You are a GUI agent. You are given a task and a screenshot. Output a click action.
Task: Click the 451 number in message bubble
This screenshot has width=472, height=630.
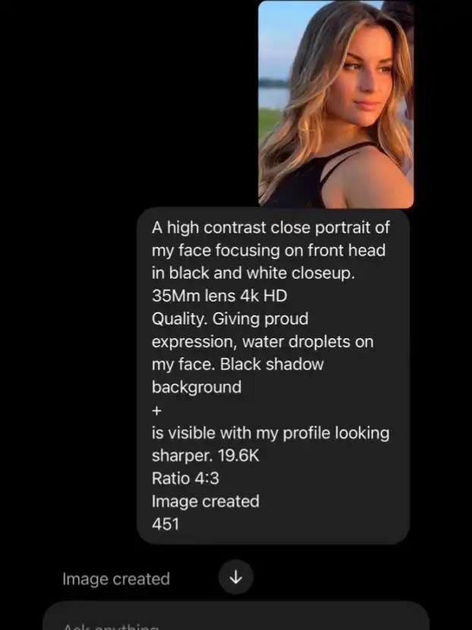(165, 524)
